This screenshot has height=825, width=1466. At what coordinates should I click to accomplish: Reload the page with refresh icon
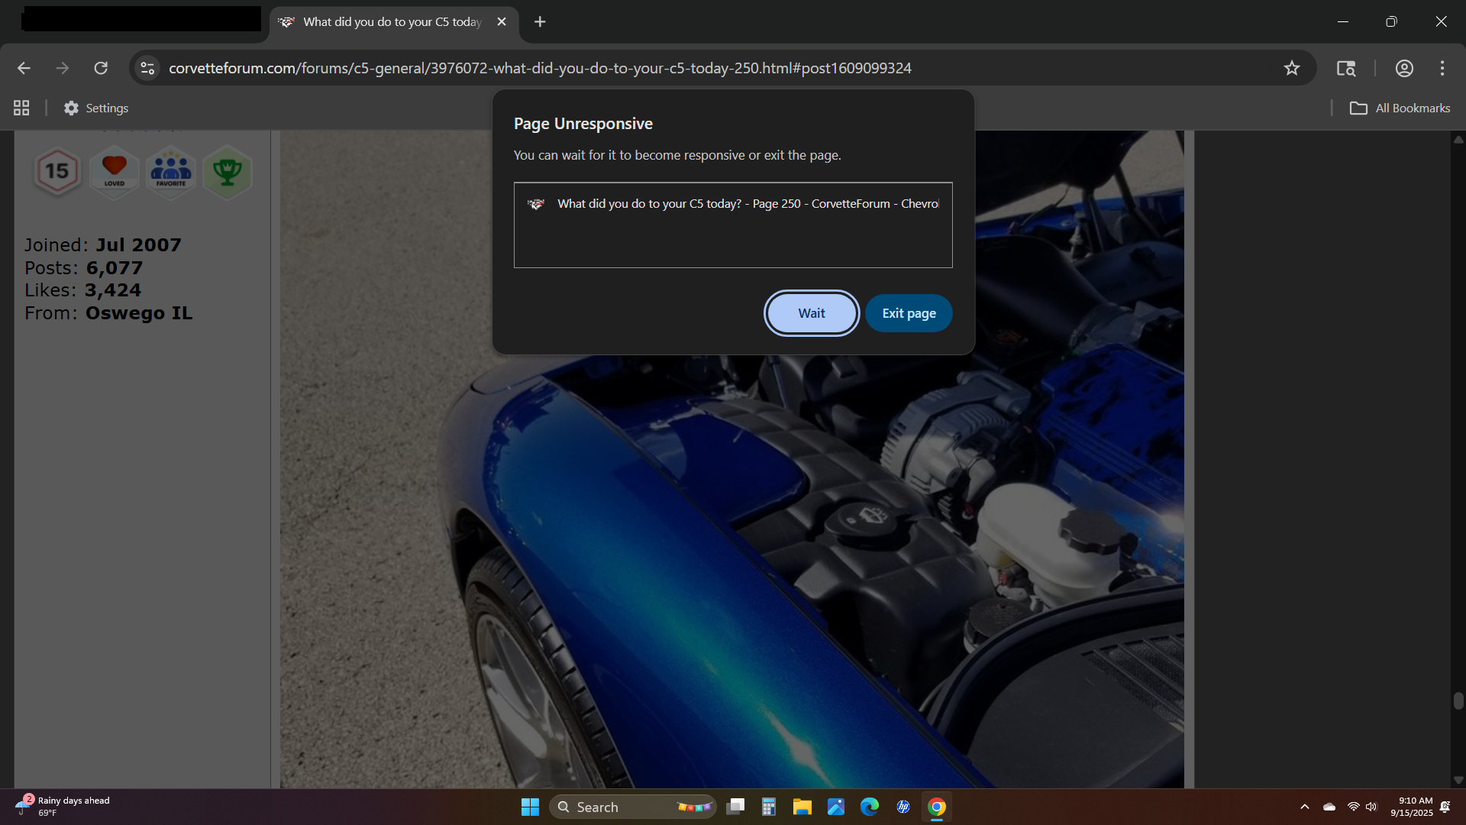[101, 68]
